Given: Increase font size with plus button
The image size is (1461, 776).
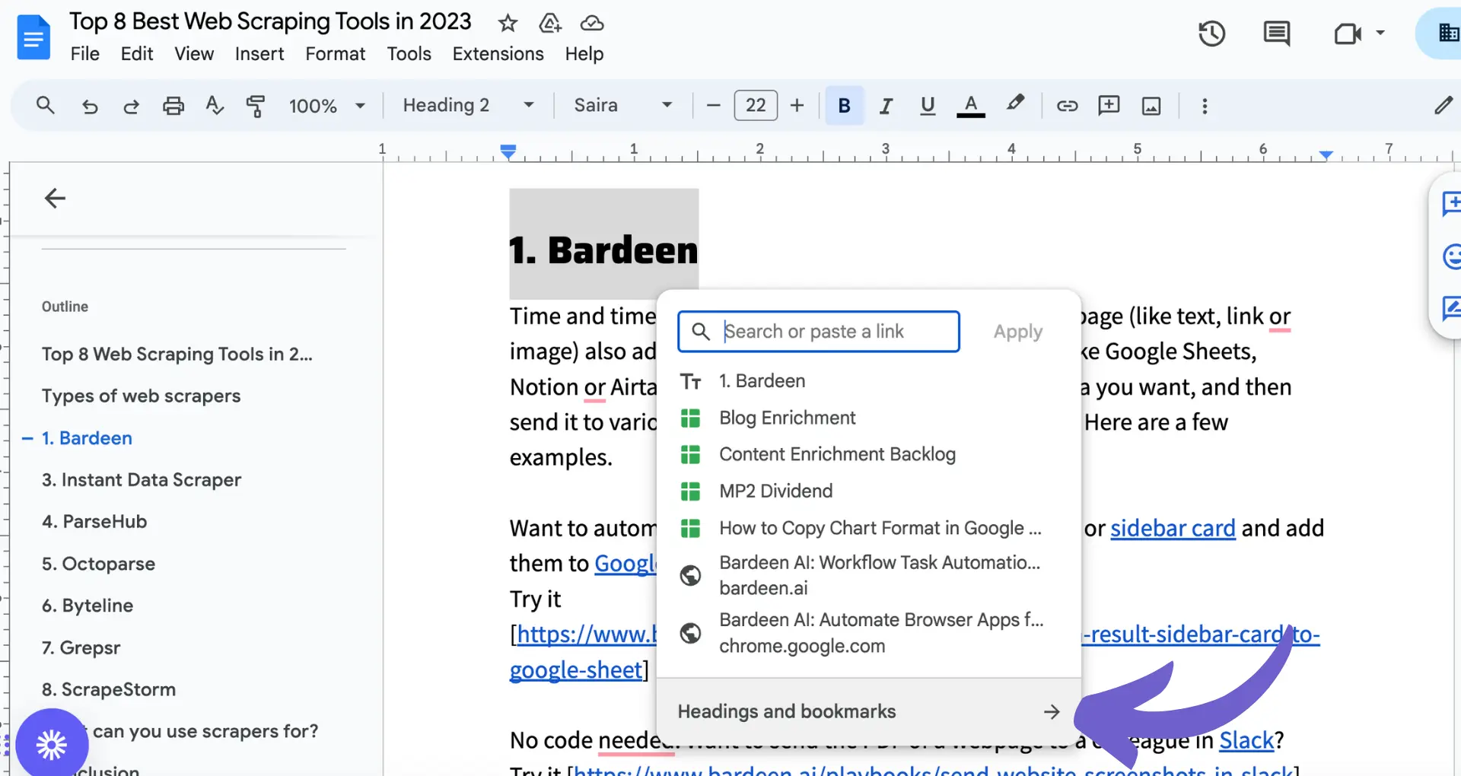Looking at the screenshot, I should click(x=797, y=105).
